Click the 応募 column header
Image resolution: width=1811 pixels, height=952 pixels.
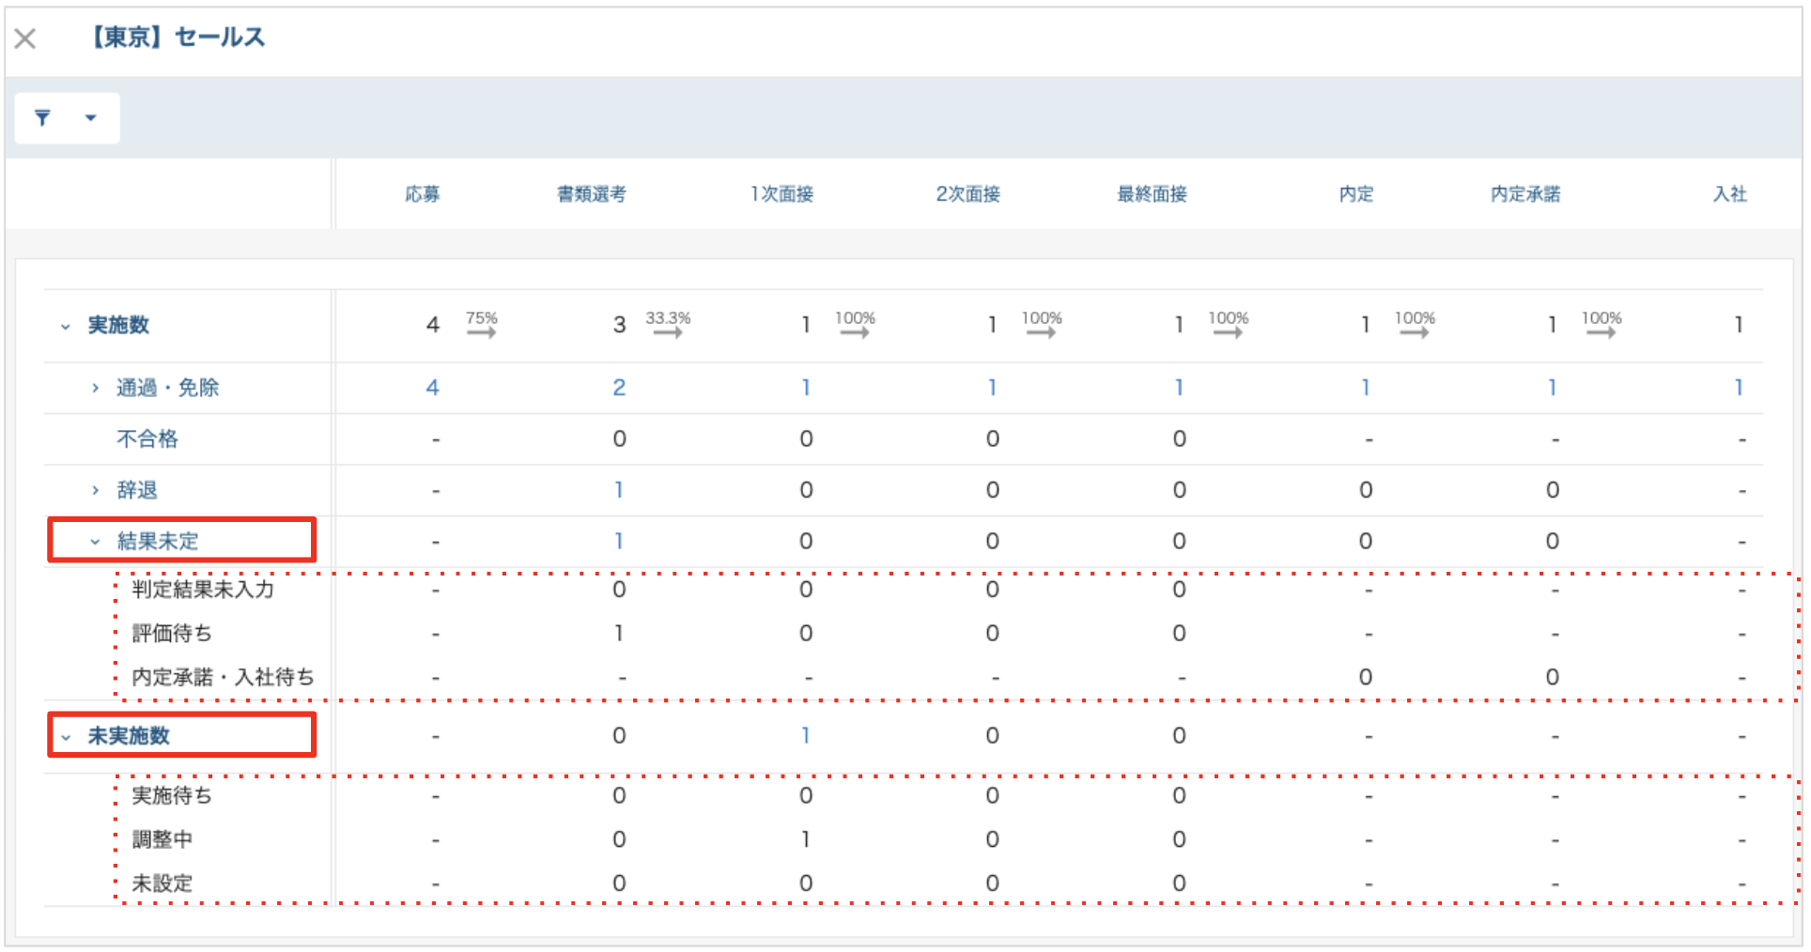tap(423, 193)
